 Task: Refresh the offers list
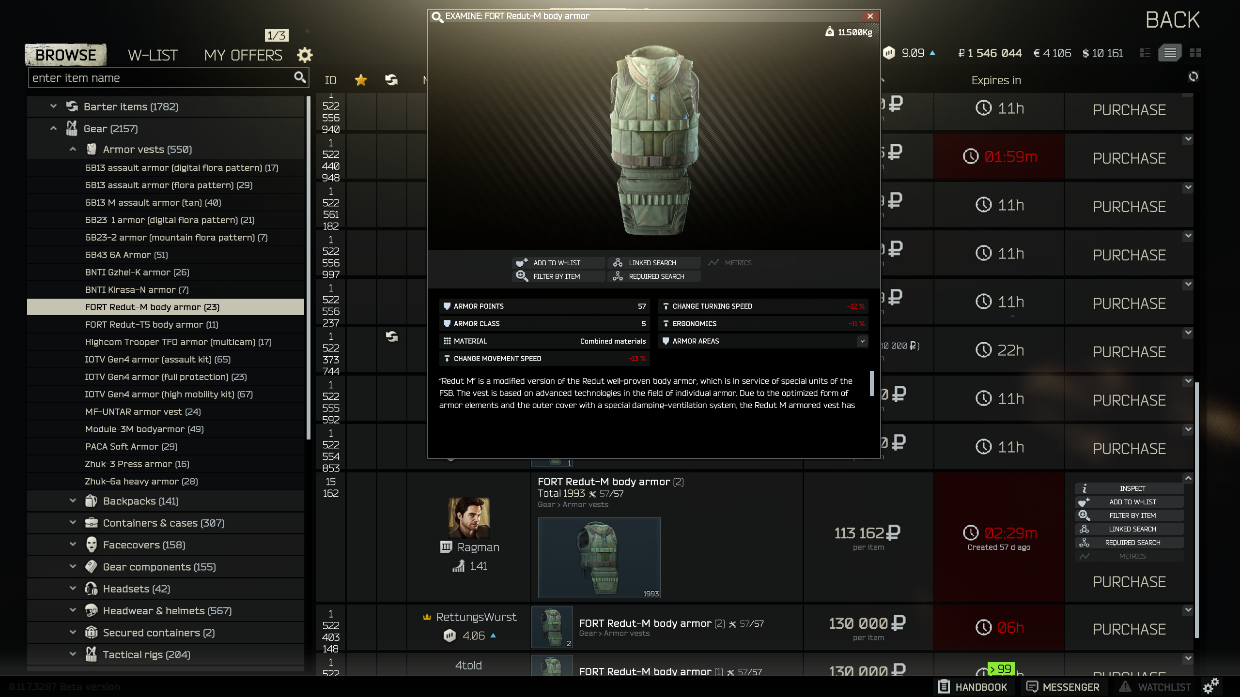click(1193, 76)
